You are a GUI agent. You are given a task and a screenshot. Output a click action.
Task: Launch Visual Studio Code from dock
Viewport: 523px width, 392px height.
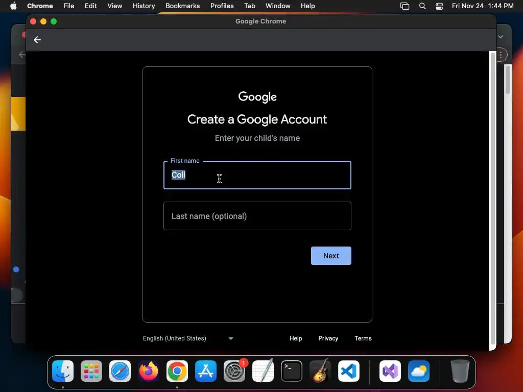click(x=349, y=371)
